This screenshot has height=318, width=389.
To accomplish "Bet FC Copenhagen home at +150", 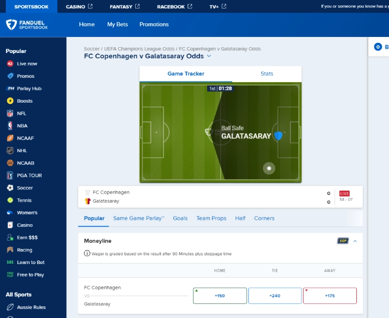I will tap(220, 296).
